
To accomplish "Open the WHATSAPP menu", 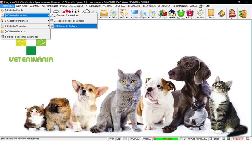I will [22, 6].
